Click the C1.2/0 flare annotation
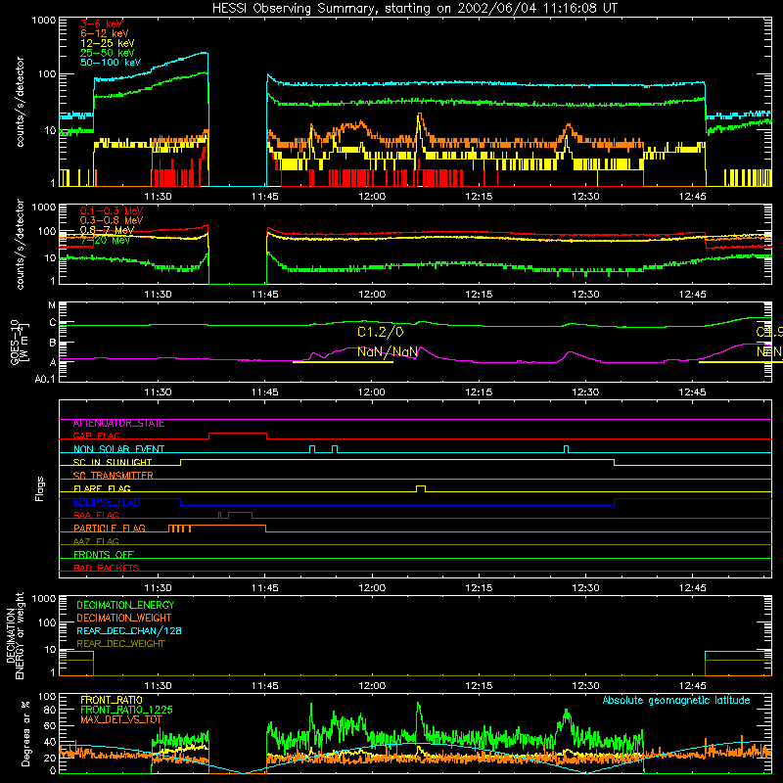This screenshot has height=783, width=783. pyautogui.click(x=381, y=332)
